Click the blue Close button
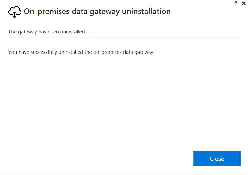This screenshot has height=175, width=248. pos(217,158)
